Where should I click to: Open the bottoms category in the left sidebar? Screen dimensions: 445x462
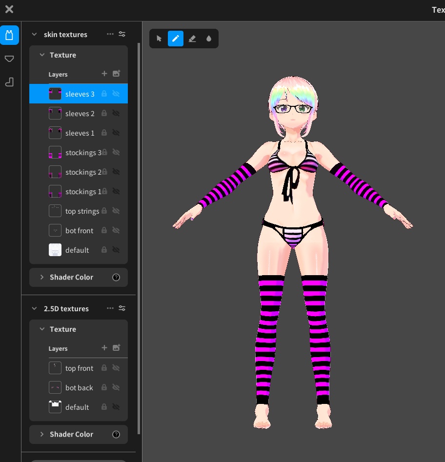[x=9, y=59]
